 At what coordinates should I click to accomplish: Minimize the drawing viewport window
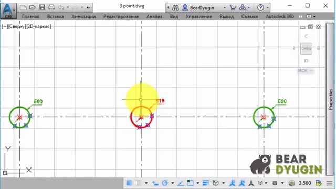[x=303, y=27]
